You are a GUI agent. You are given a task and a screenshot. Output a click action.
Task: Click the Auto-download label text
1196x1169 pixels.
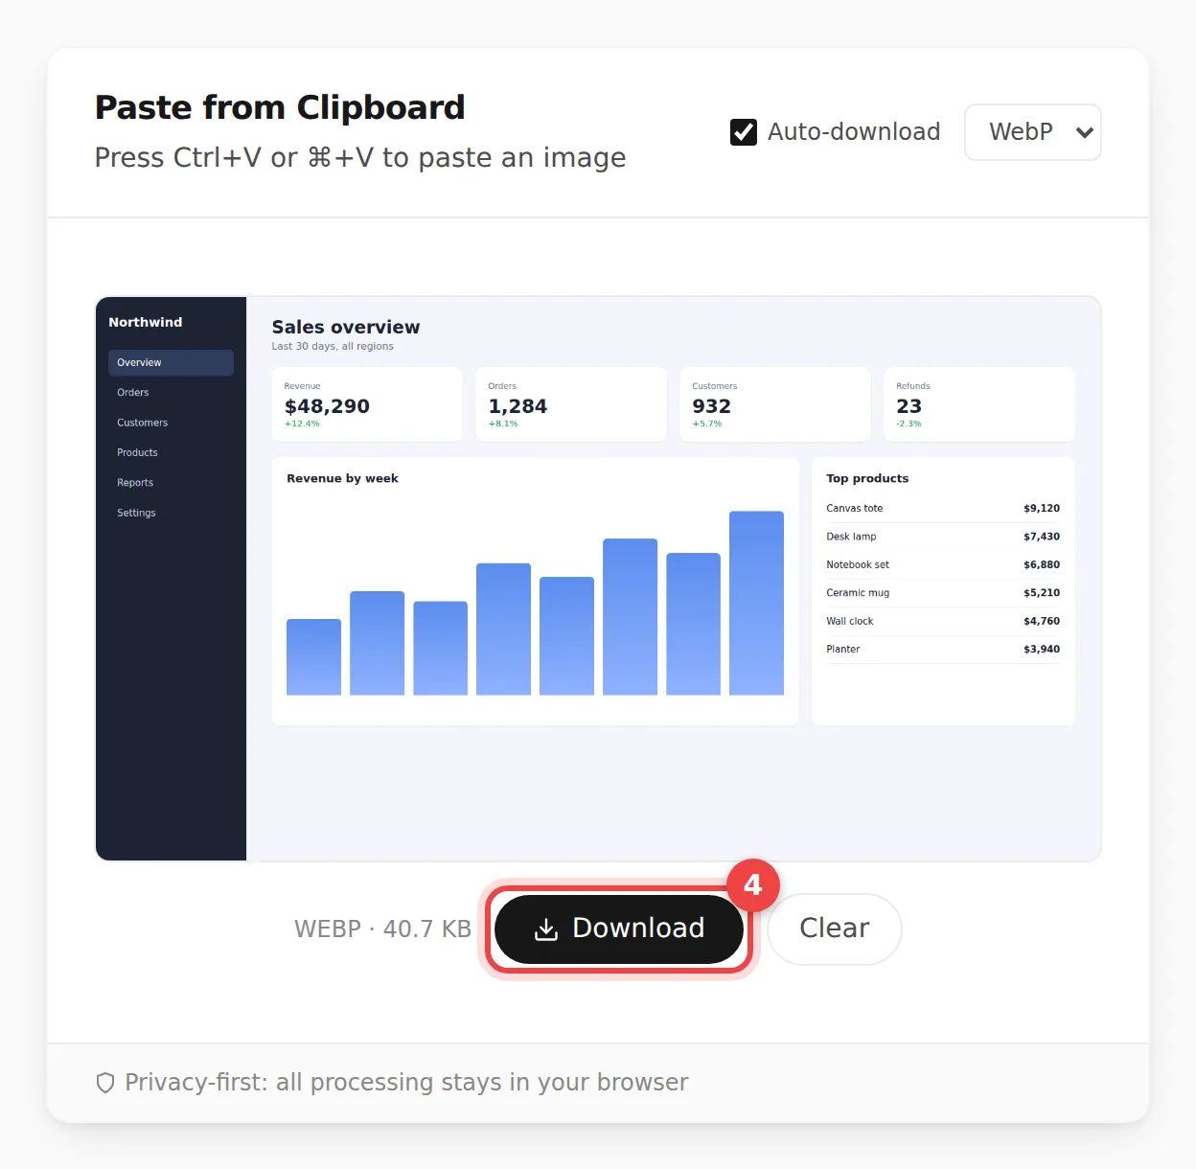tap(854, 132)
